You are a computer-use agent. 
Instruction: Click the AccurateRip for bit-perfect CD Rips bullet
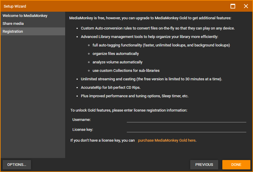pyautogui.click(x=111, y=87)
